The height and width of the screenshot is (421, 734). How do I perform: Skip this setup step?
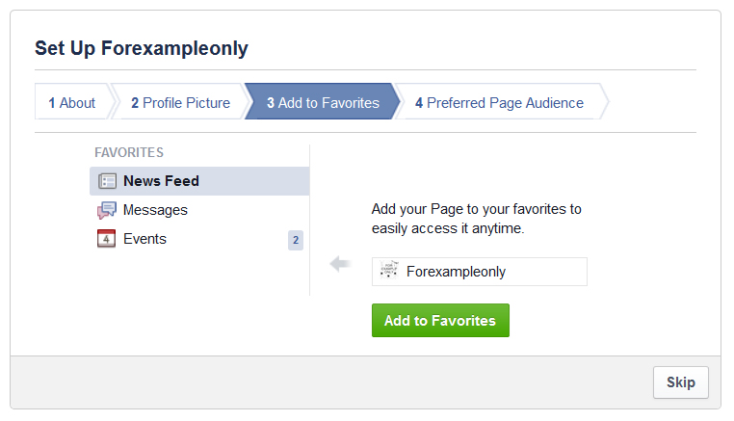pos(681,382)
